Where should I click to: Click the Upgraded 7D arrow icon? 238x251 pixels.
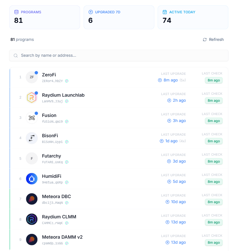[x=91, y=12]
